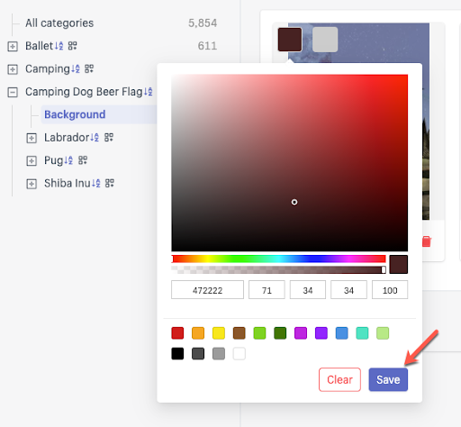
Task: Click the grid icon next to Pug
Action: tap(83, 160)
